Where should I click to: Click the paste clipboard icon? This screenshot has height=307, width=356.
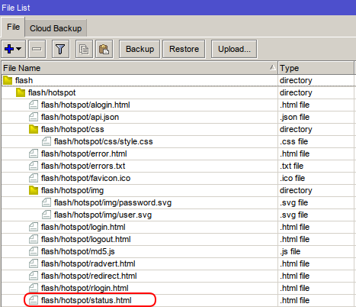[104, 49]
